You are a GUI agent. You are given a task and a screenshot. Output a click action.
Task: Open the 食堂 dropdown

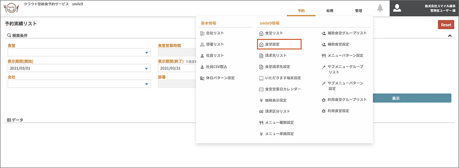point(79,52)
